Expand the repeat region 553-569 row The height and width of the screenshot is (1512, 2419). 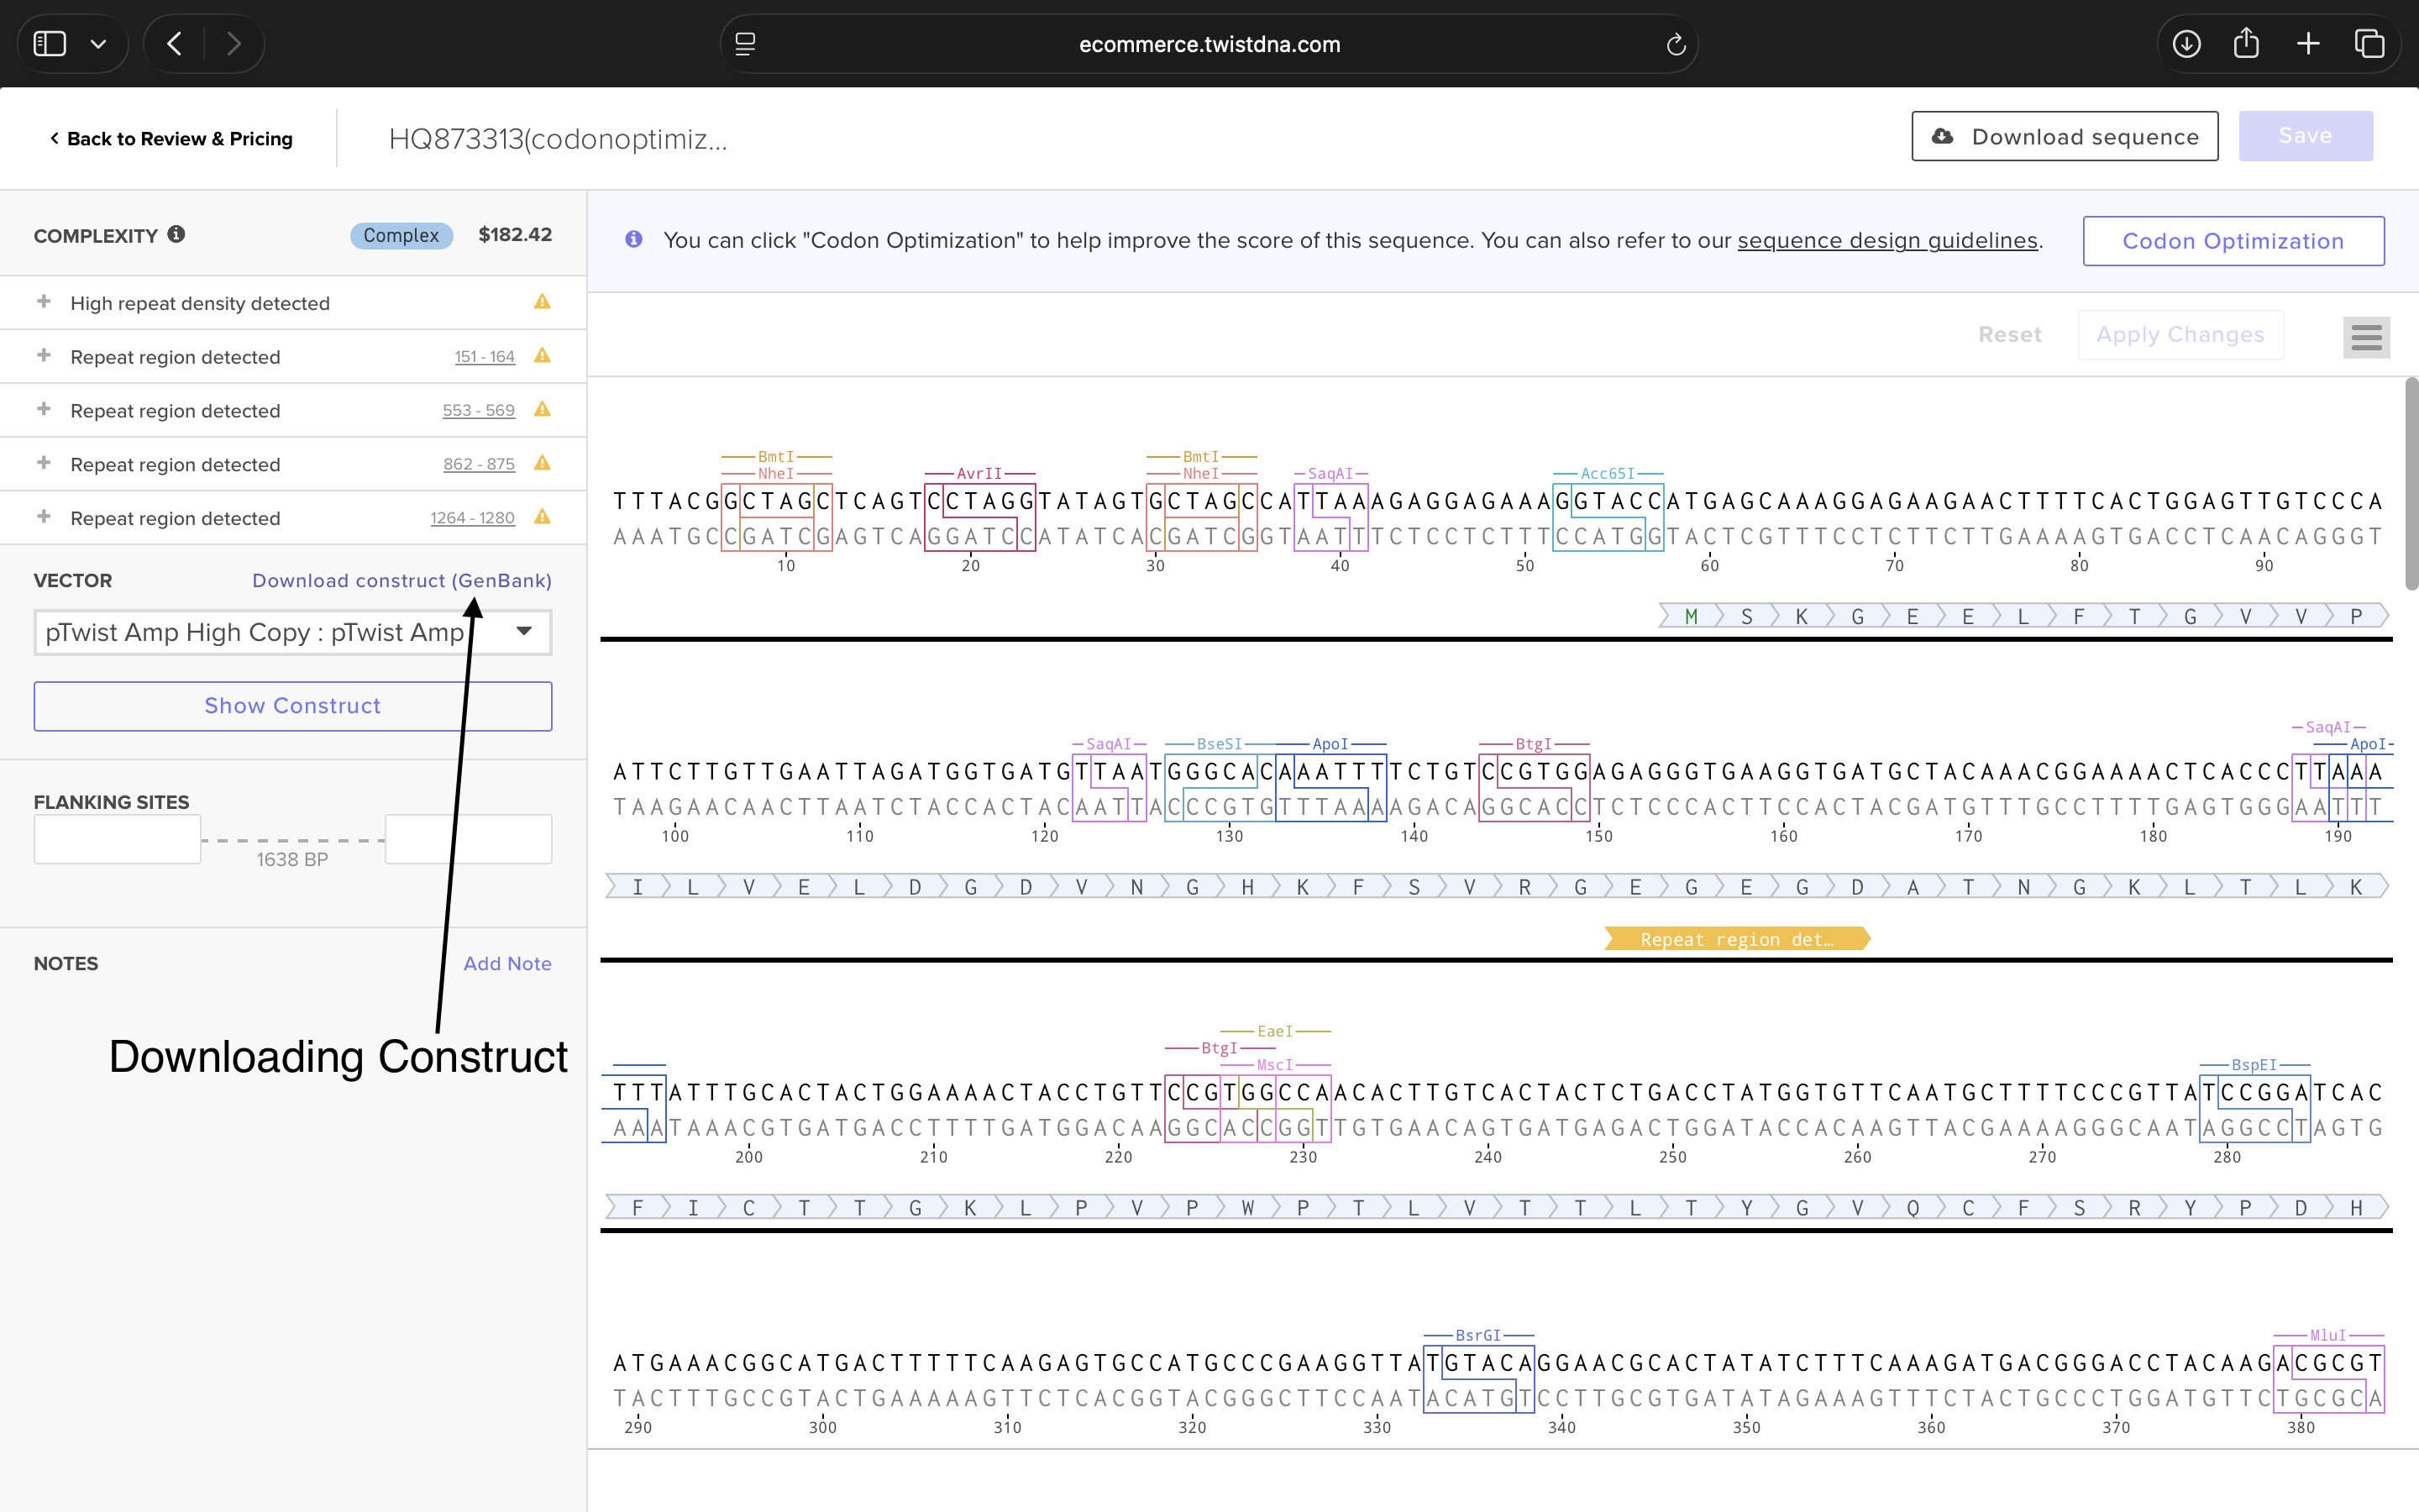pyautogui.click(x=44, y=410)
